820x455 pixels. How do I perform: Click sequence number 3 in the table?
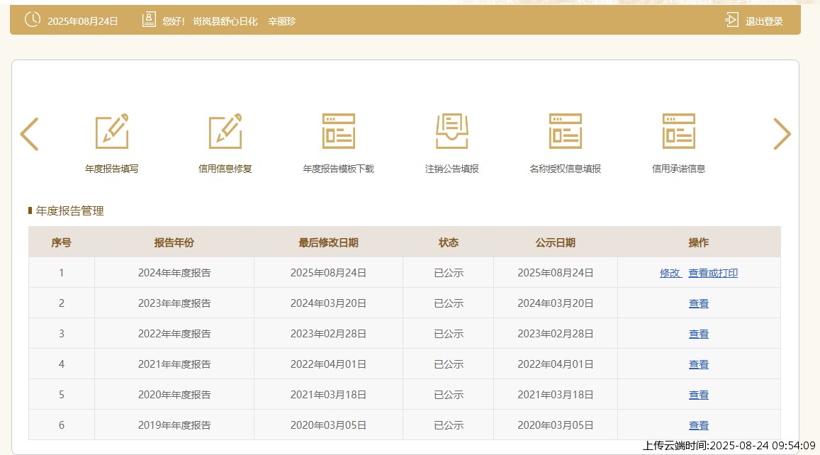(x=61, y=334)
